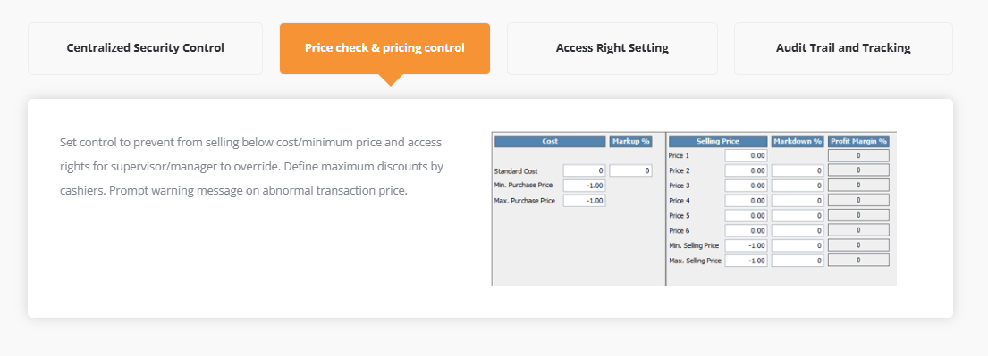Select the Price 6 selling price field
Viewport: 988px width, 356px height.
point(746,230)
